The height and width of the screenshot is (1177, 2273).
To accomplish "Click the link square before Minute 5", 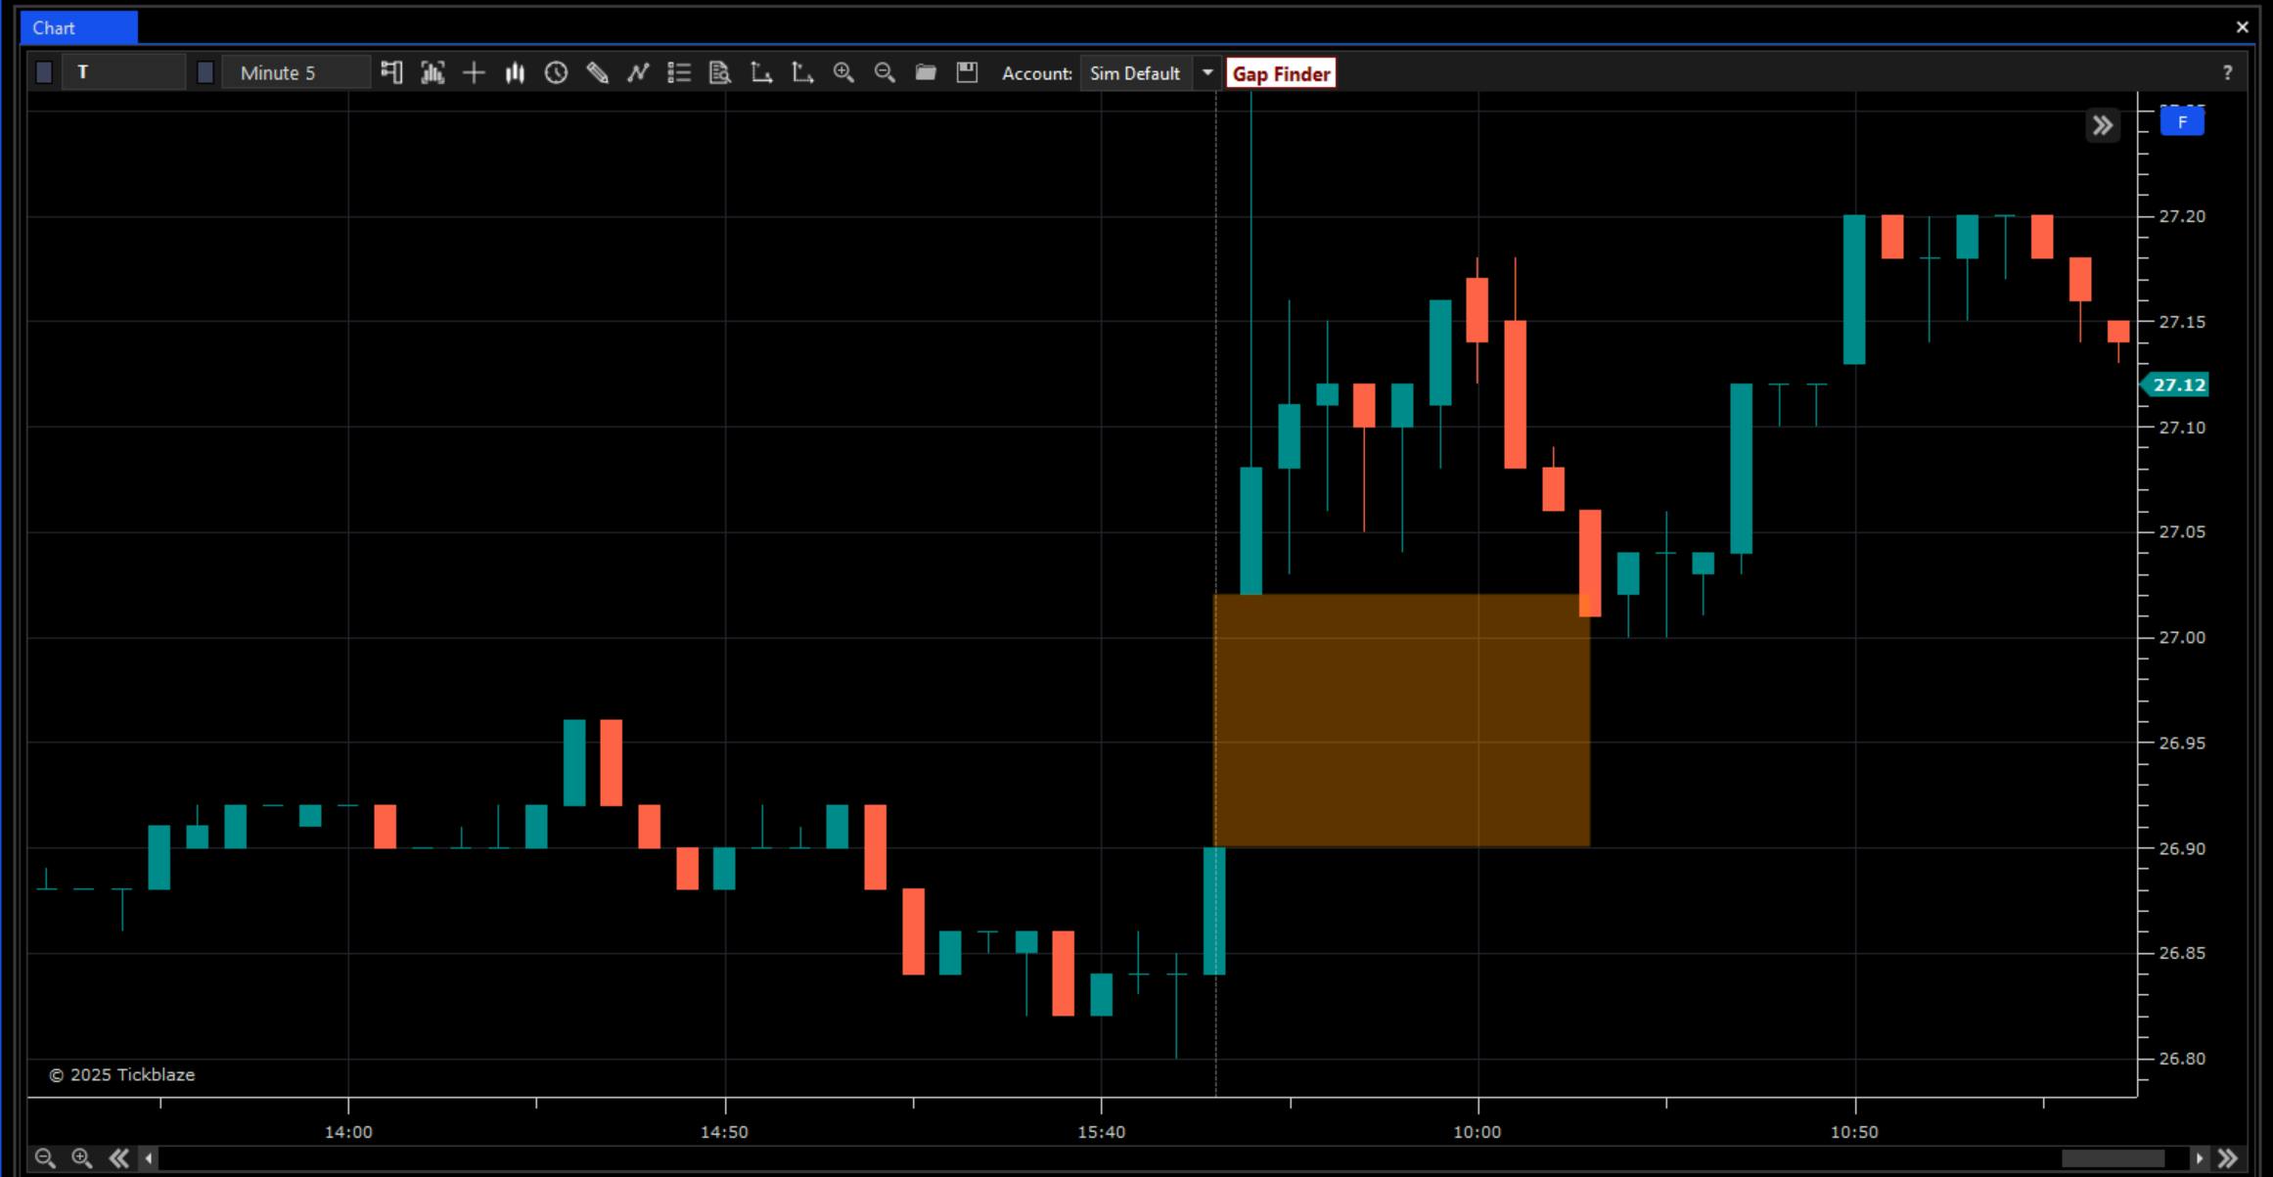I will (x=205, y=72).
